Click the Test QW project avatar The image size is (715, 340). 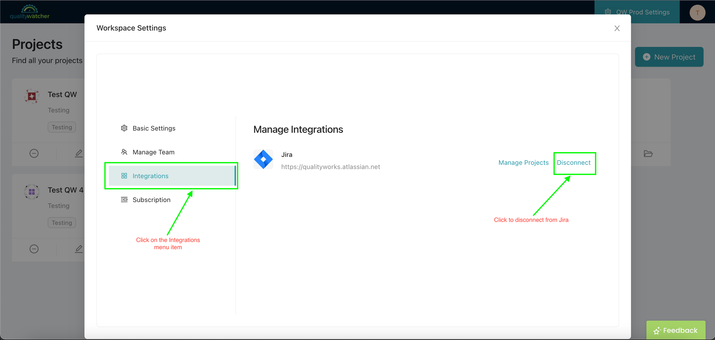pos(32,96)
